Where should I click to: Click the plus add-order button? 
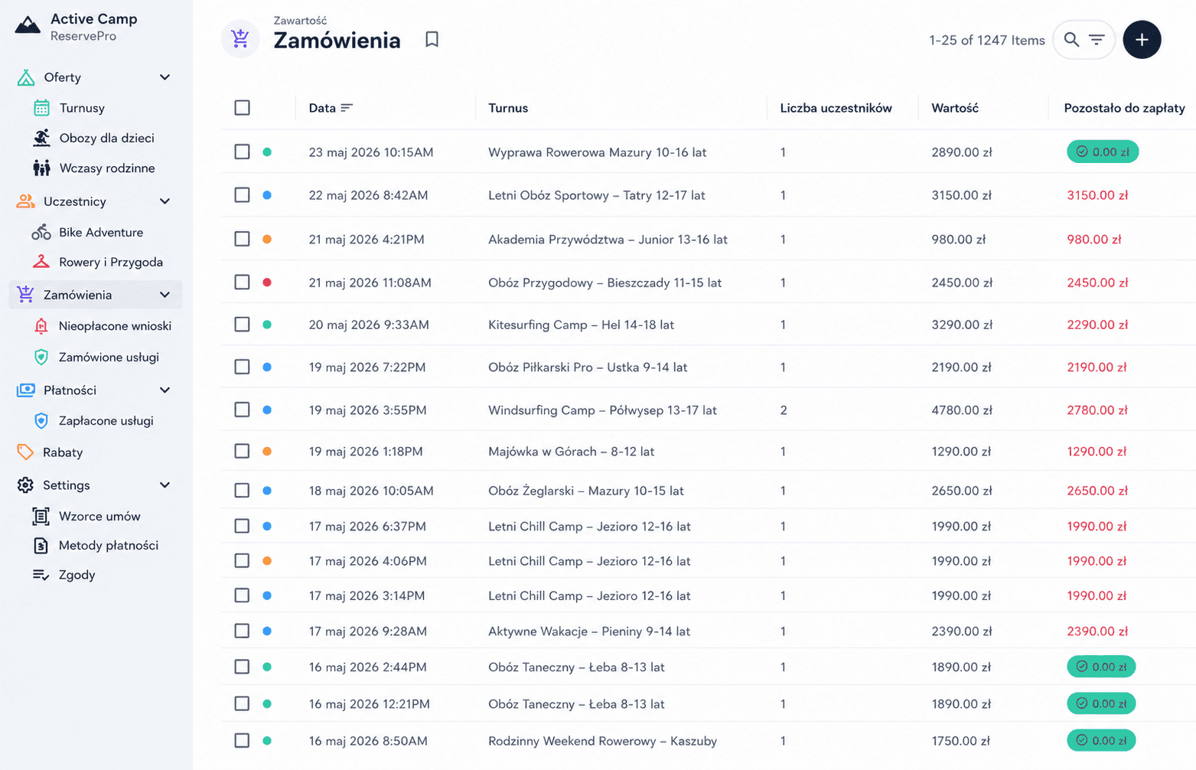click(1142, 40)
